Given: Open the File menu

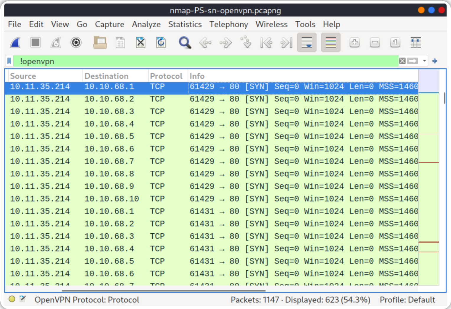Looking at the screenshot, I should coord(14,24).
